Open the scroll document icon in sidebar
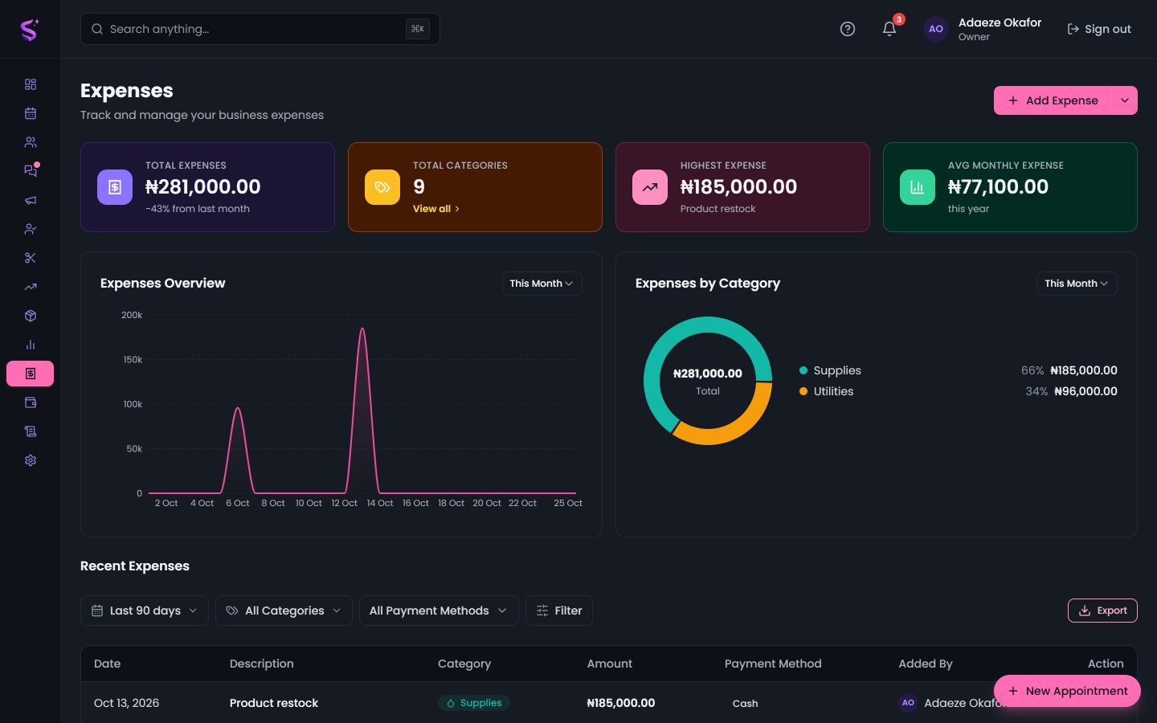The image size is (1157, 723). (x=31, y=431)
